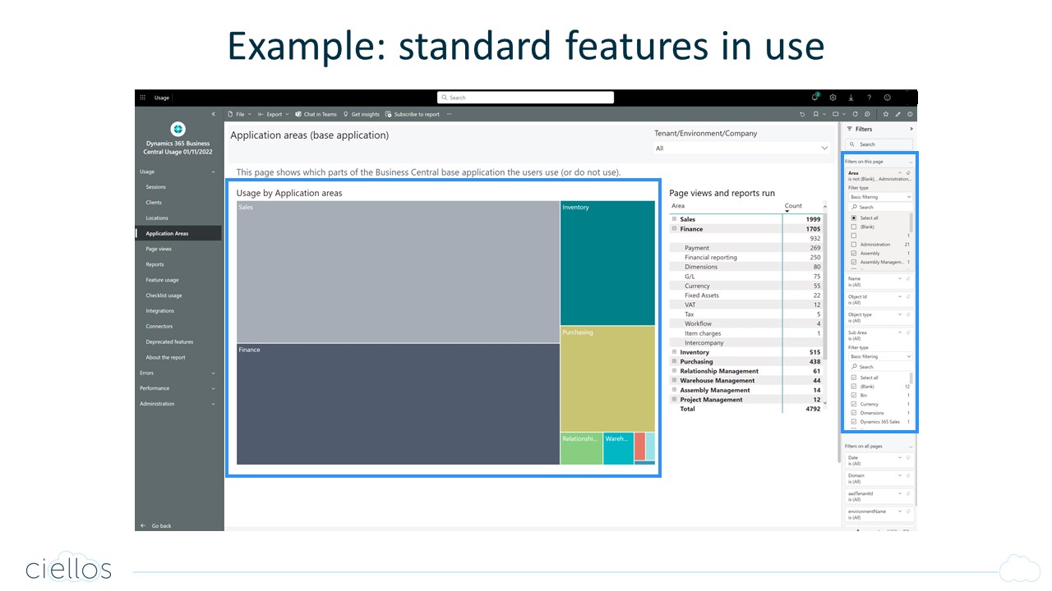Image resolution: width=1052 pixels, height=591 pixels.
Task: Click the feedback smiley icon
Action: click(888, 98)
